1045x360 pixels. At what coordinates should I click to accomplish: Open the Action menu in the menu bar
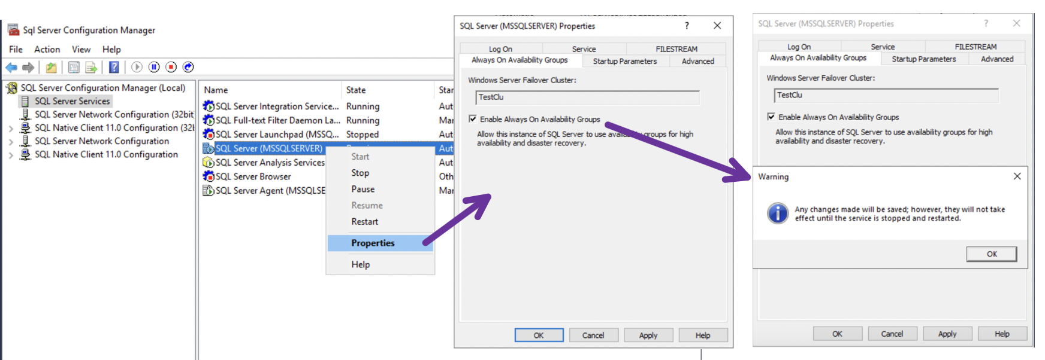pyautogui.click(x=47, y=50)
